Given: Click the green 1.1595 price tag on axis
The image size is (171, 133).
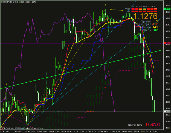Looking at the screenshot, I should 167,9.
